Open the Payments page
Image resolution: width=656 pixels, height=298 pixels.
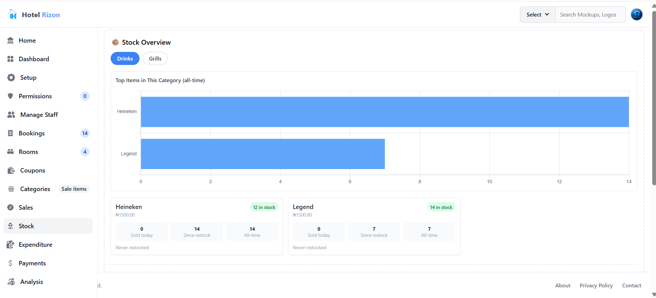coord(48,263)
